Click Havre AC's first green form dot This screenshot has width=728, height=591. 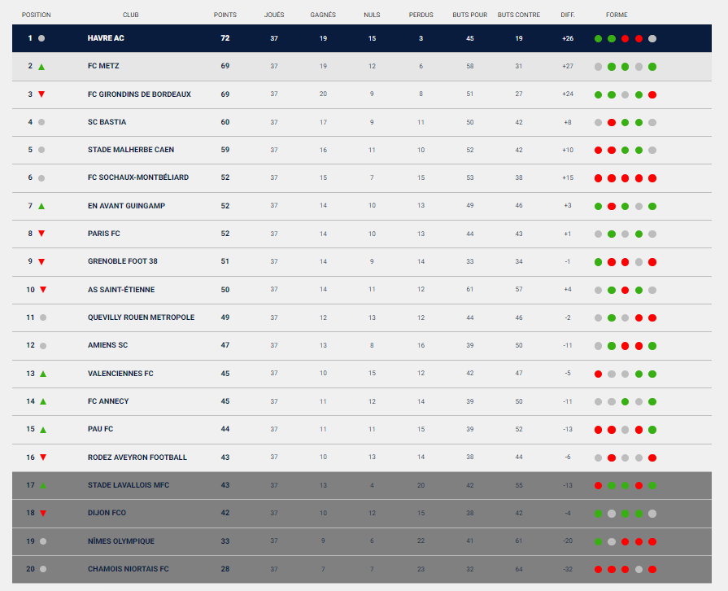pyautogui.click(x=598, y=38)
